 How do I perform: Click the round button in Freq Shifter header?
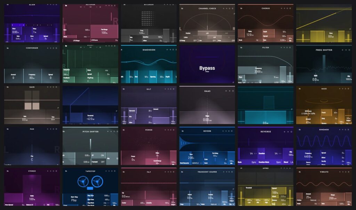(x=349, y=50)
